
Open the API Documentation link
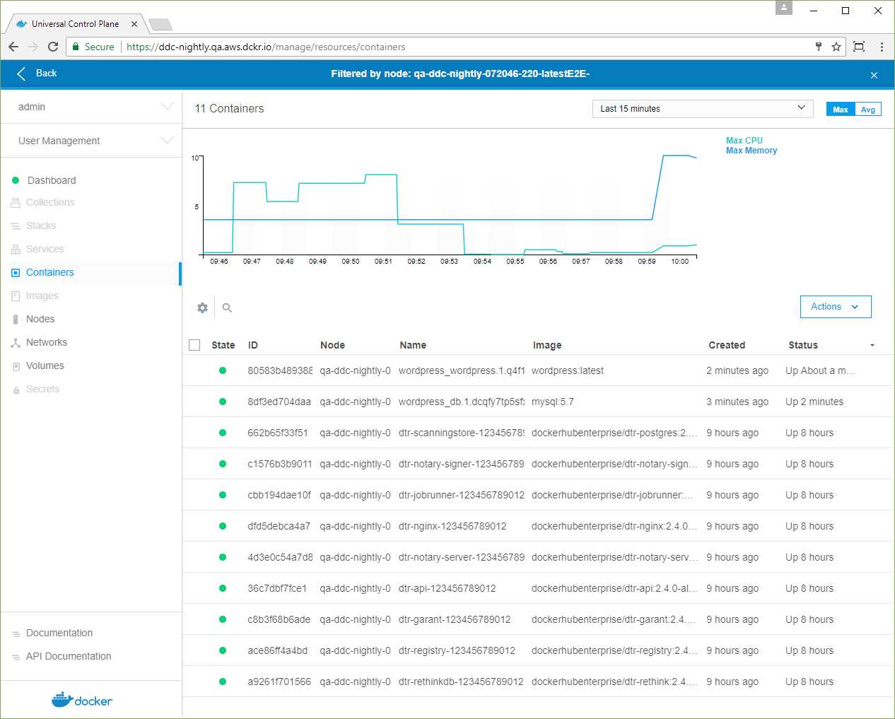[x=69, y=656]
